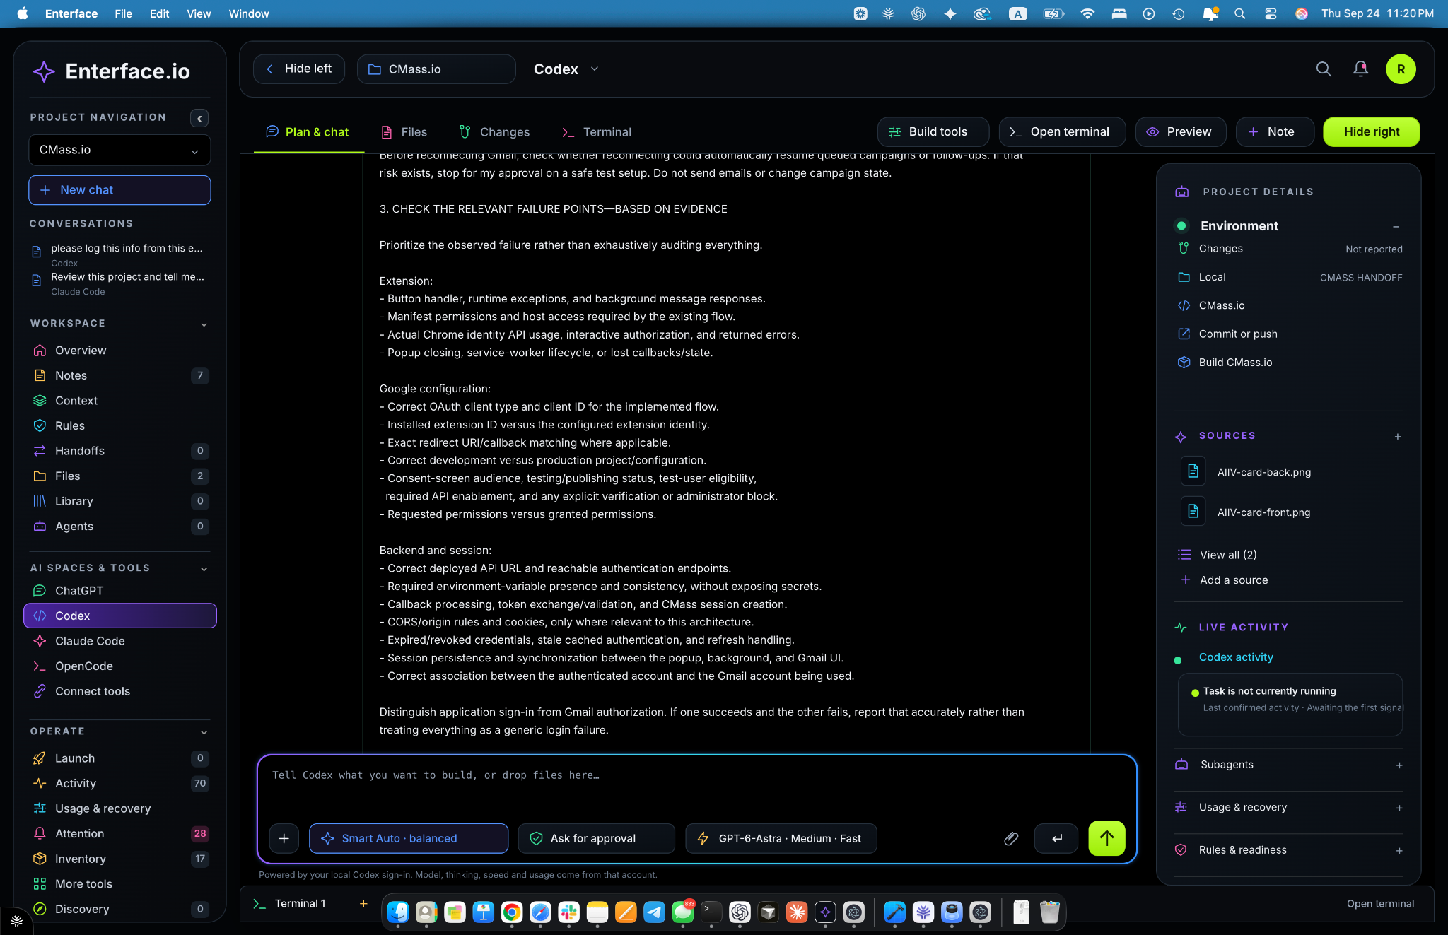Screen dimensions: 1448x935
Task: Click the Build tools button
Action: (933, 131)
